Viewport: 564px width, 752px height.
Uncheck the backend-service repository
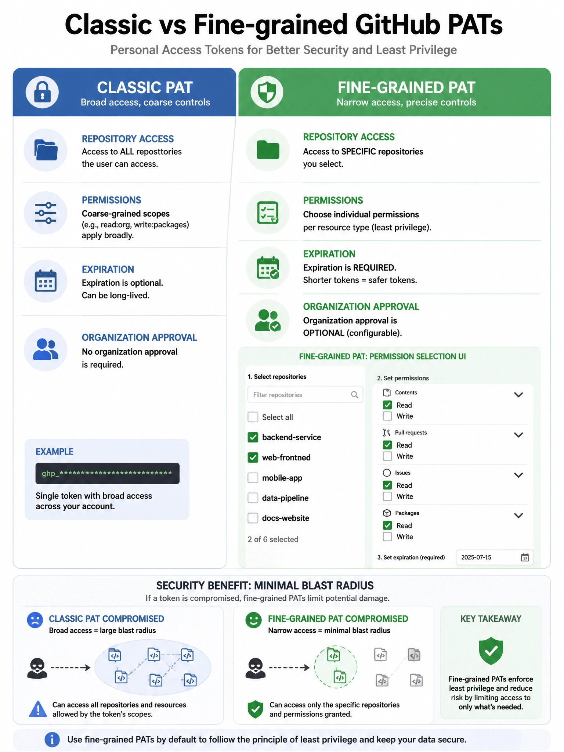(253, 437)
